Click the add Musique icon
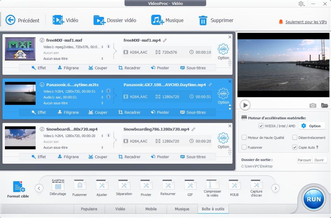The image size is (331, 218). pyautogui.click(x=158, y=20)
